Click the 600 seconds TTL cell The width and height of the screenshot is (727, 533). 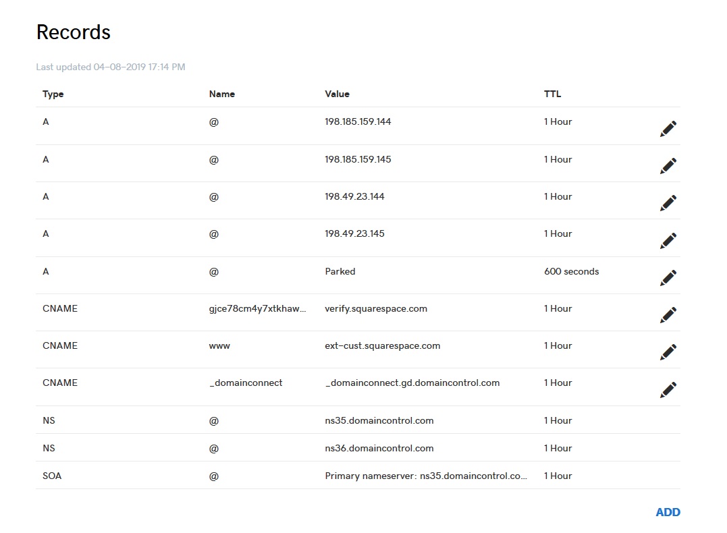click(571, 272)
